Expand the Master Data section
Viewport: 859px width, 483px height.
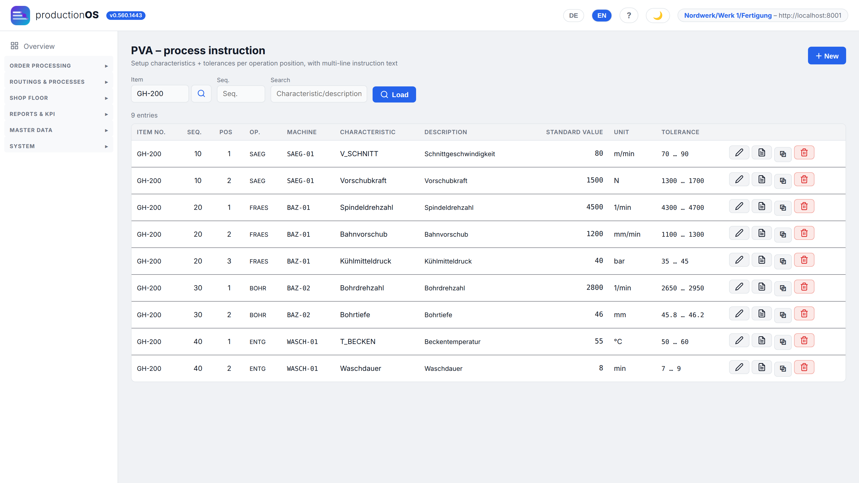pos(59,130)
